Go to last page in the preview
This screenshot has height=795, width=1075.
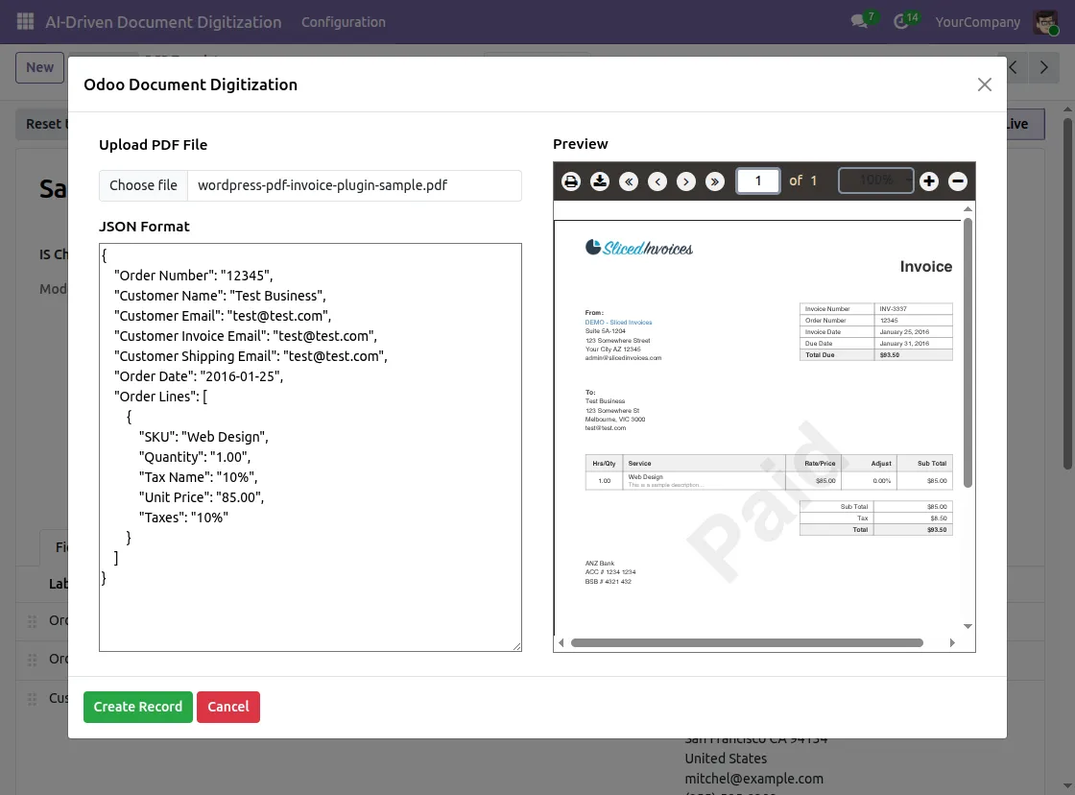(715, 181)
